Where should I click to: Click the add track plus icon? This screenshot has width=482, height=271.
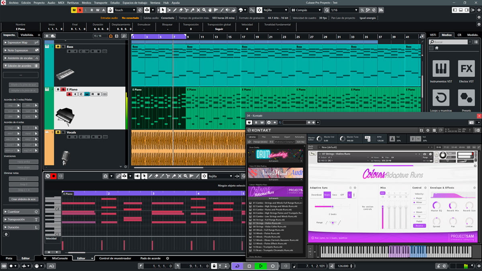(x=47, y=36)
